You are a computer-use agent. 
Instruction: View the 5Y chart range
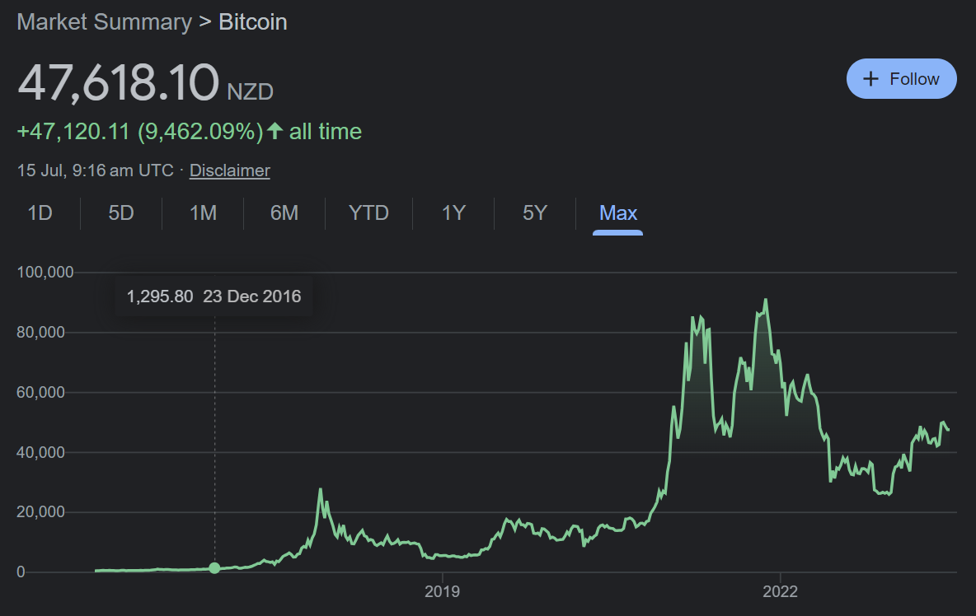(x=535, y=213)
